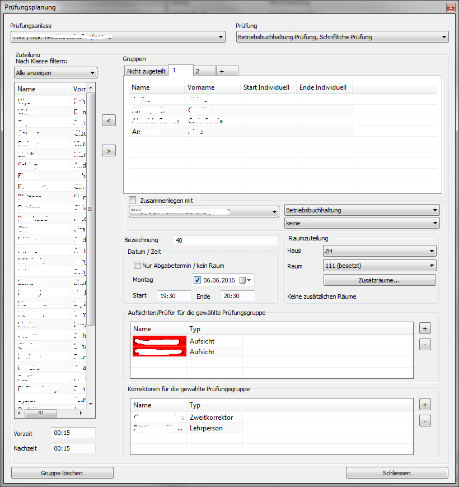
Task: Click the move-right arrow button
Action: [110, 150]
